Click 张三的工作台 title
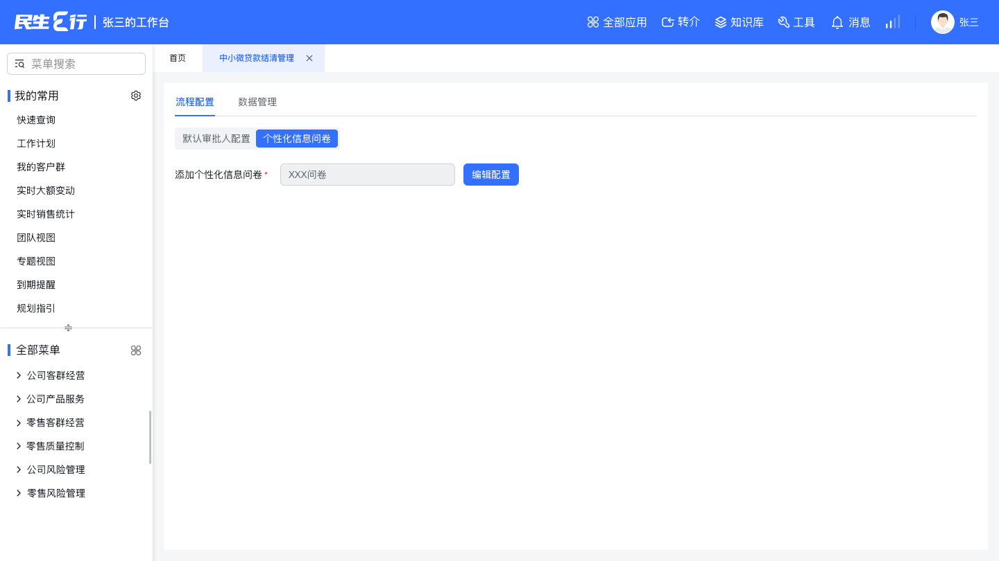 click(x=136, y=22)
